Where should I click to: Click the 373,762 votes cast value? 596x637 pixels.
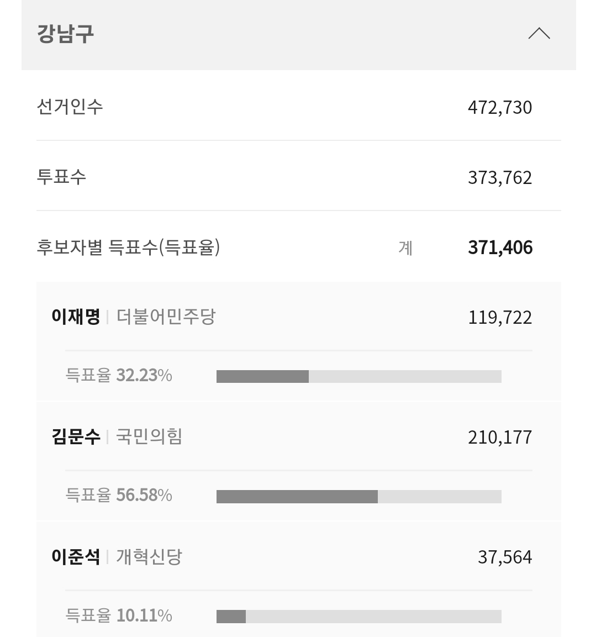coord(499,178)
